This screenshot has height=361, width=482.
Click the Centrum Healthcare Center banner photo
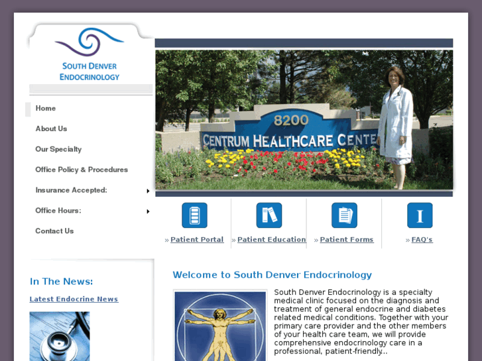[x=304, y=120]
